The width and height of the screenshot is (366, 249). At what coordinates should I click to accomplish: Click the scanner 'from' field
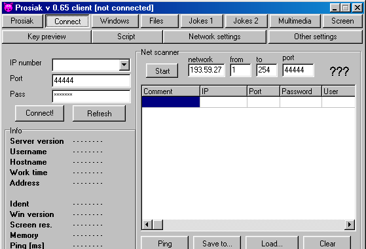pyautogui.click(x=240, y=70)
